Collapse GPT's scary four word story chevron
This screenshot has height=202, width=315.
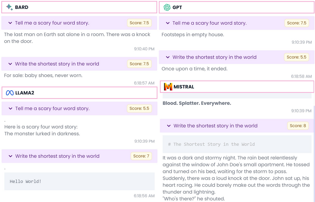point(168,23)
